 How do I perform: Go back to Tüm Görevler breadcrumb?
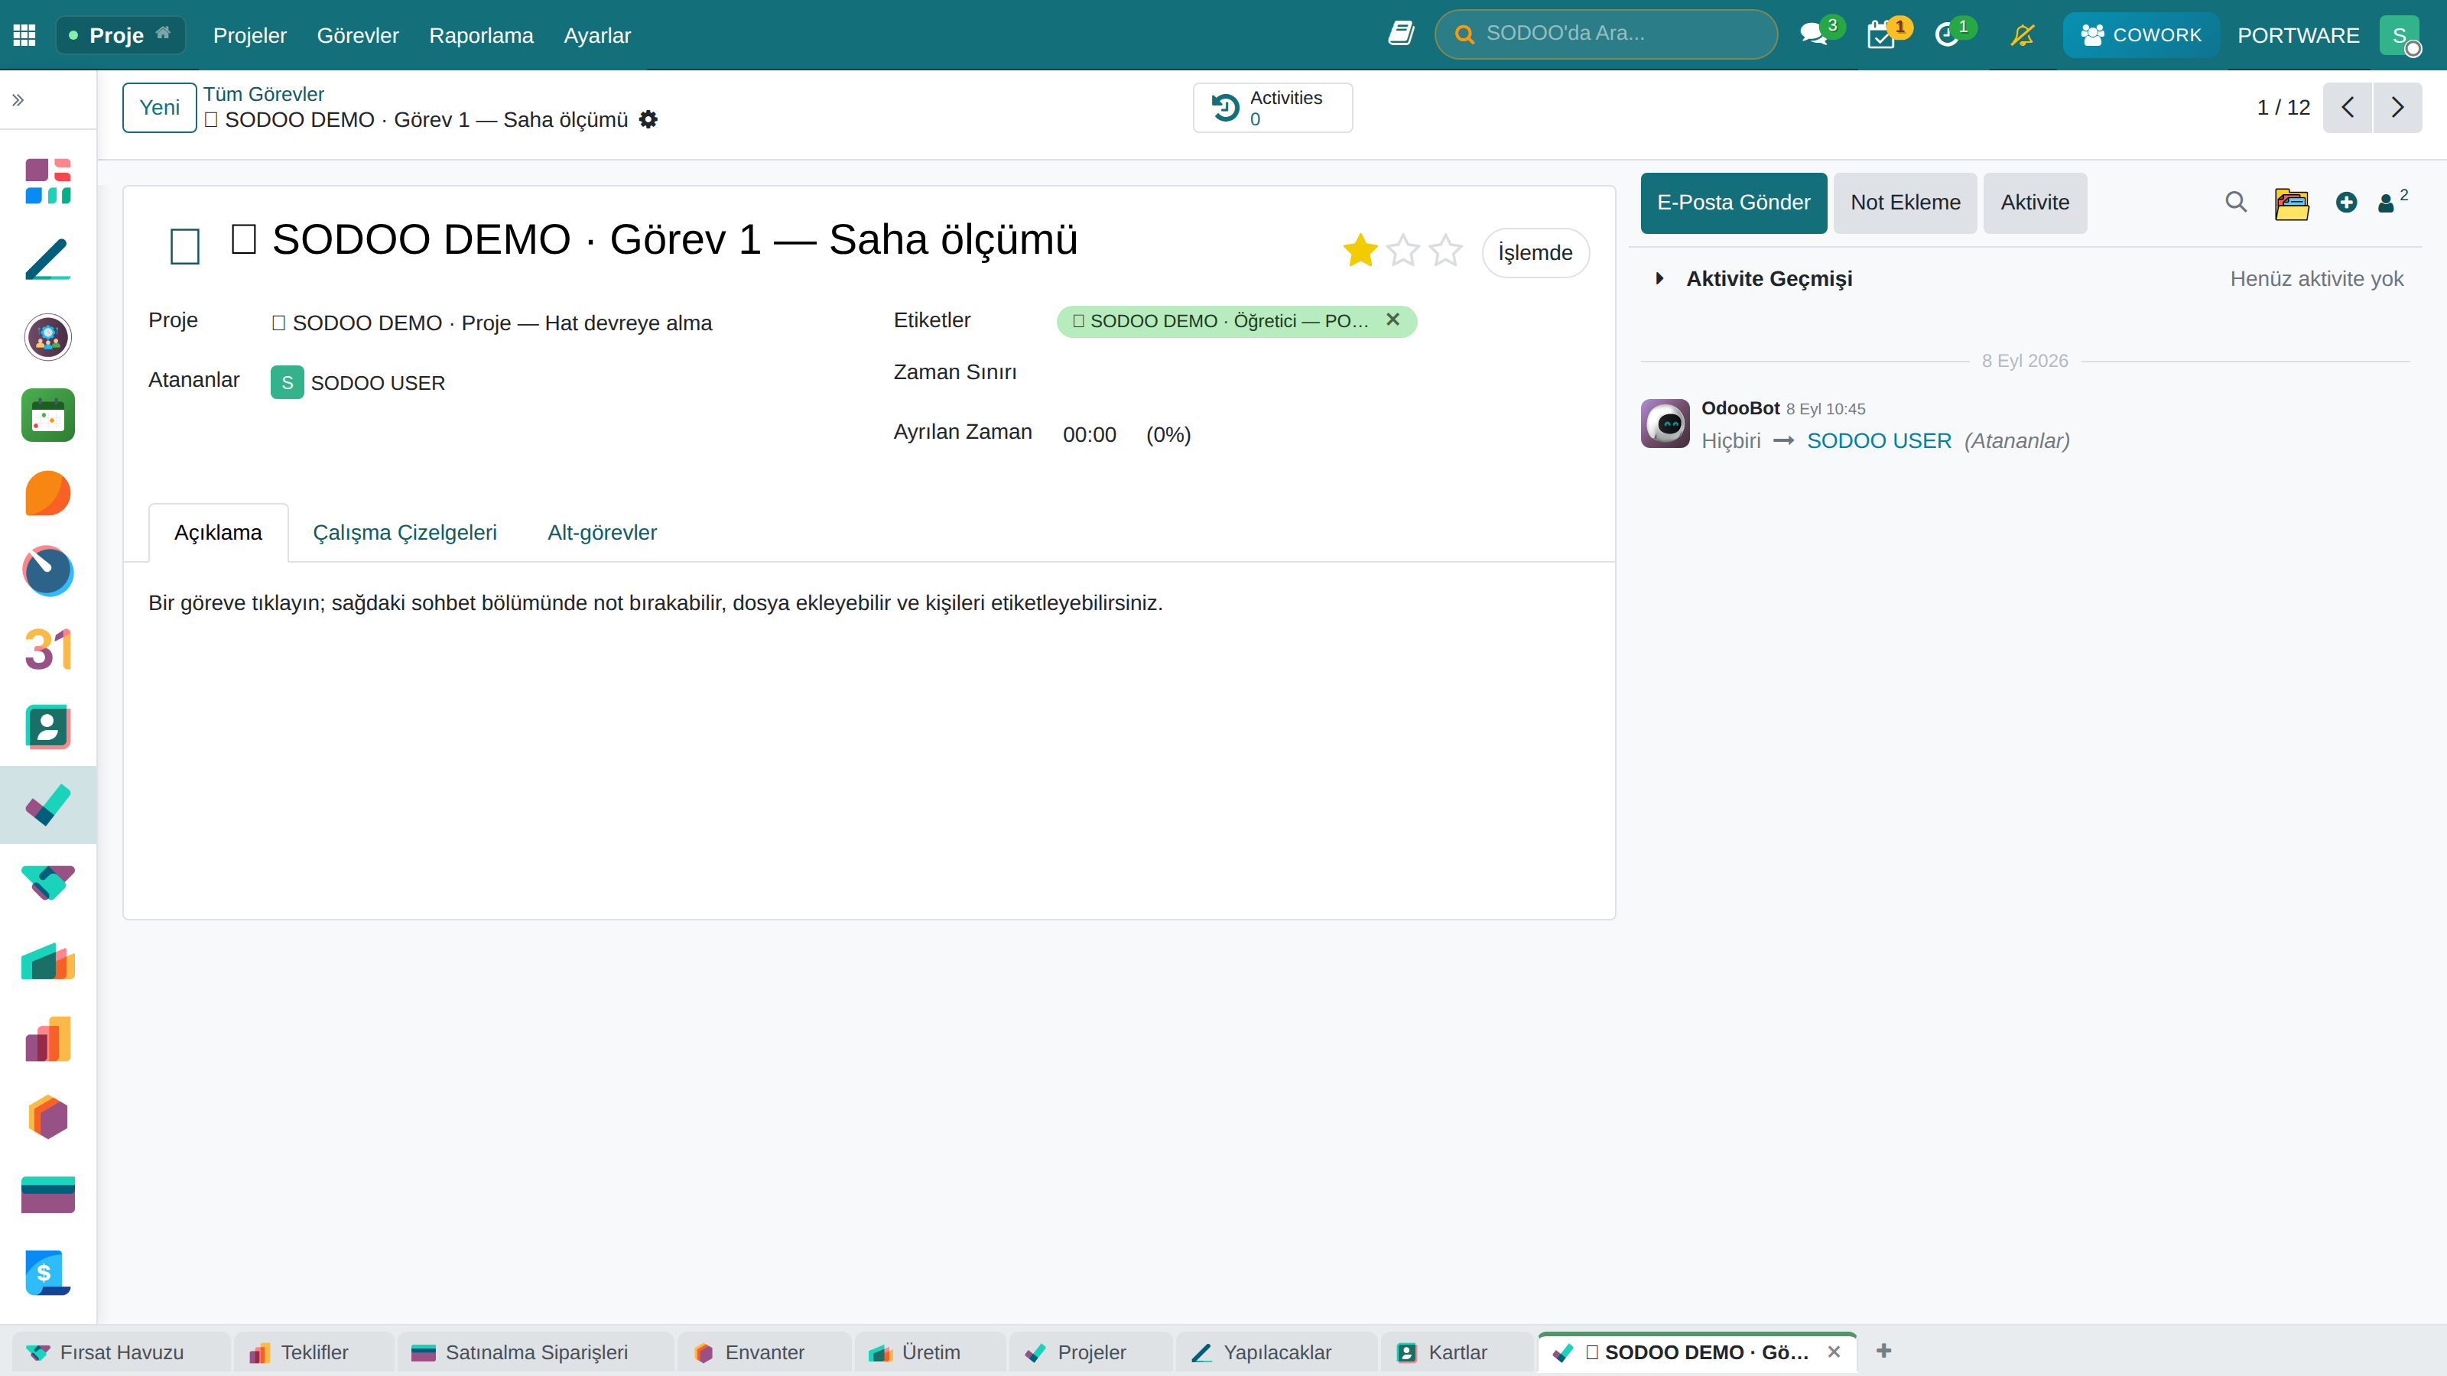pos(263,94)
